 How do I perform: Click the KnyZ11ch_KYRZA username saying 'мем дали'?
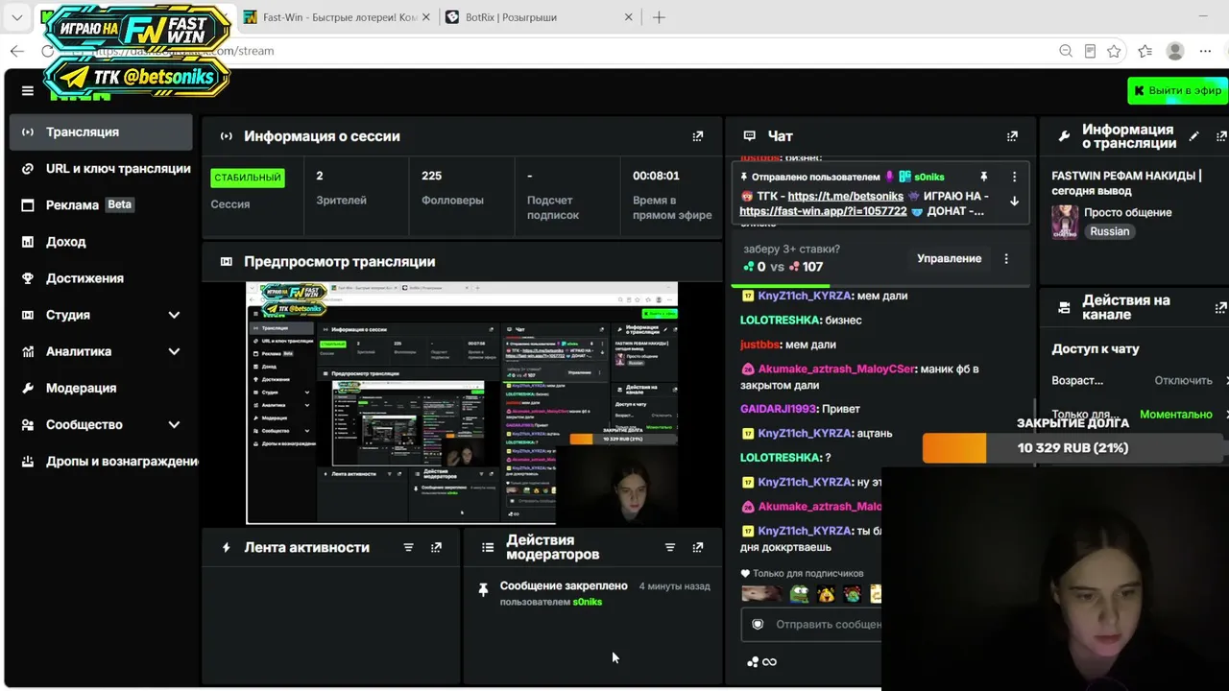coord(805,296)
